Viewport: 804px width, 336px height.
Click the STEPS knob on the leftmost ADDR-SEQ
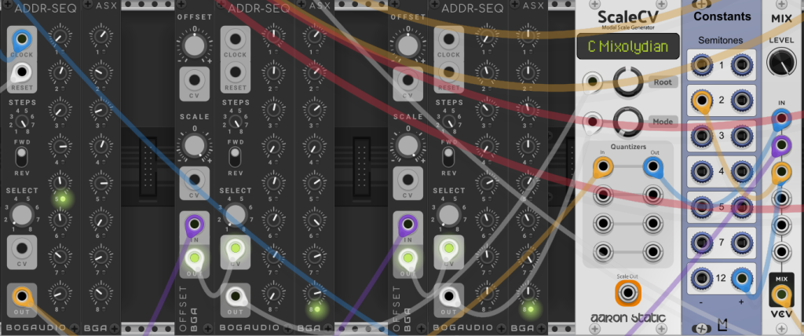click(21, 122)
